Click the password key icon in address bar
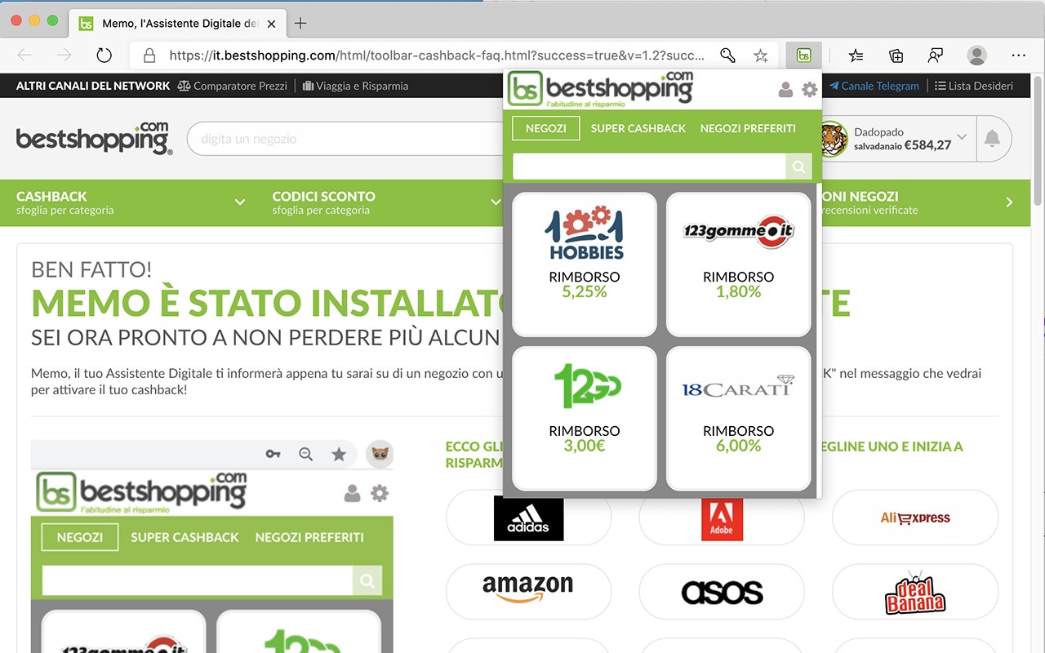Screen dimensions: 1045x653 click(x=727, y=56)
